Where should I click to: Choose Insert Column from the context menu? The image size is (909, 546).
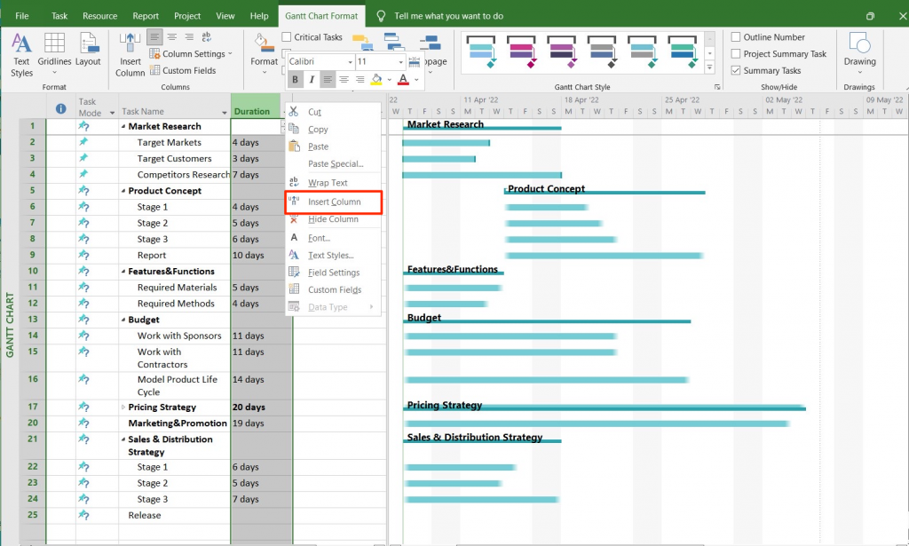tap(328, 202)
